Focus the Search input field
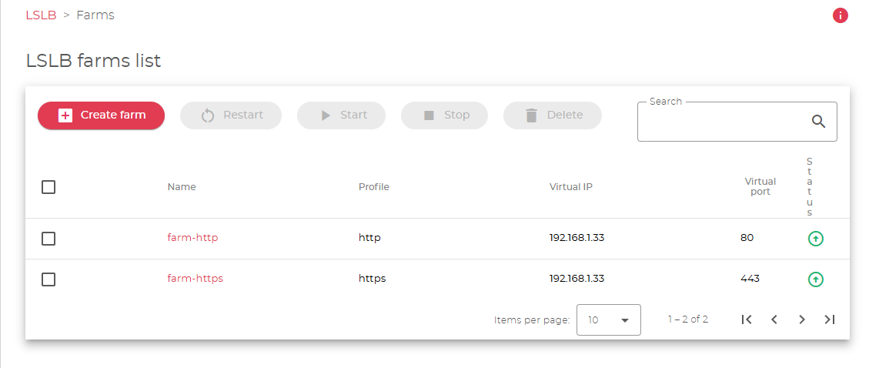This screenshot has height=368, width=869. point(724,122)
